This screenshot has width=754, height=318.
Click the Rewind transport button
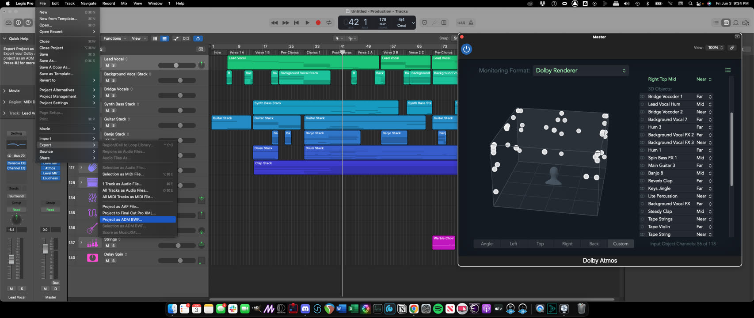274,23
